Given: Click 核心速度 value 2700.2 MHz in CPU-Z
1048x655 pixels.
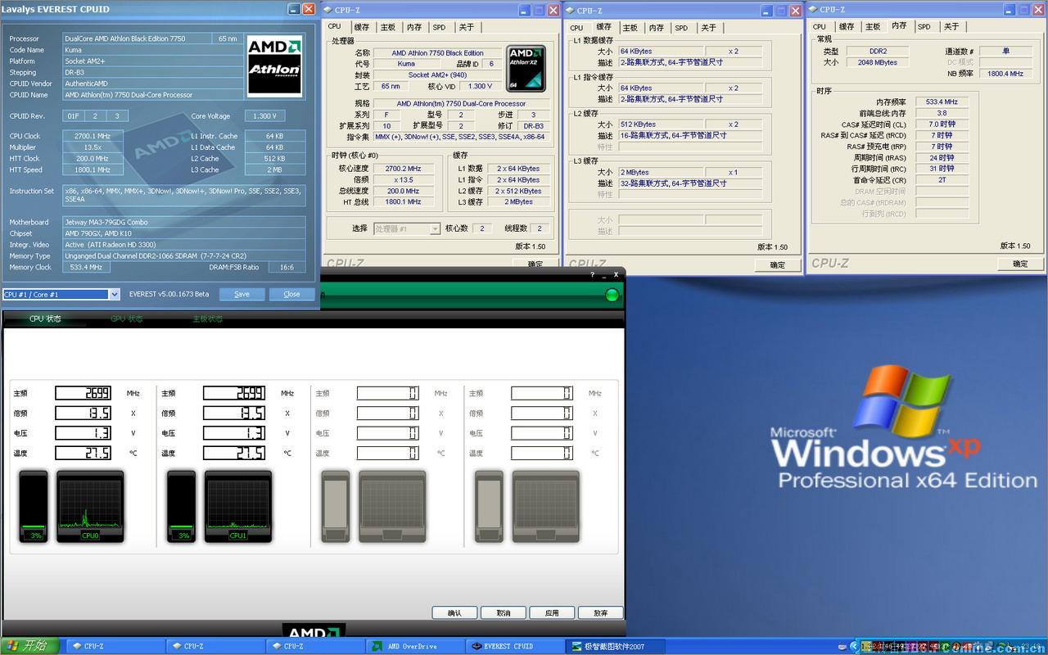Looking at the screenshot, I should [403, 169].
